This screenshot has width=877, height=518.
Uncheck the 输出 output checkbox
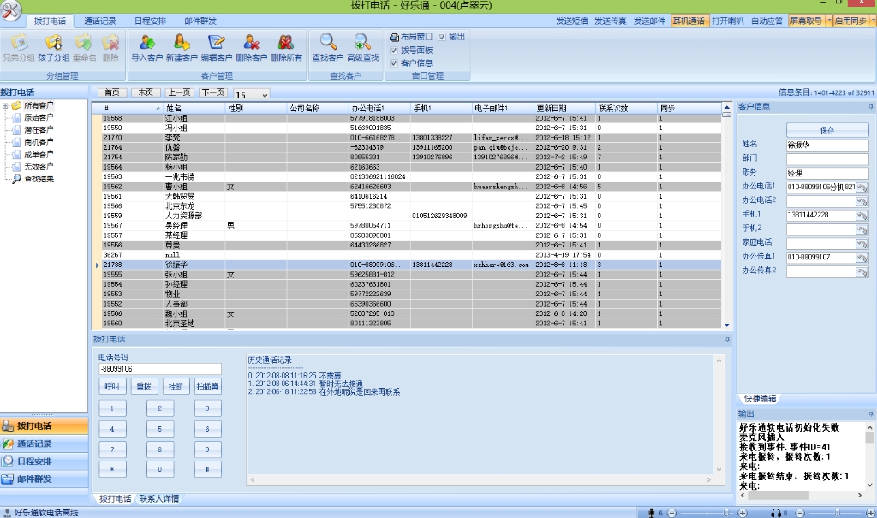click(x=443, y=37)
